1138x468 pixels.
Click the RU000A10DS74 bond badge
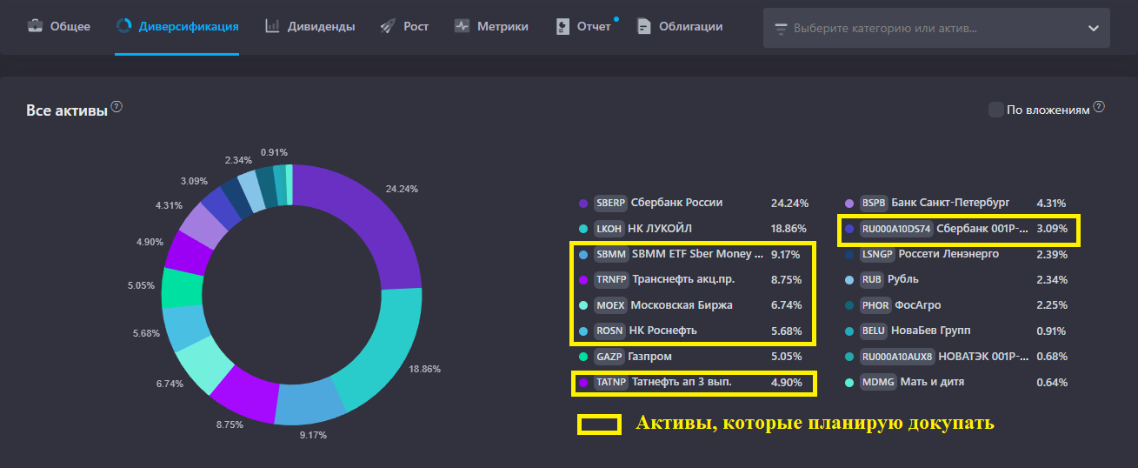(x=895, y=230)
